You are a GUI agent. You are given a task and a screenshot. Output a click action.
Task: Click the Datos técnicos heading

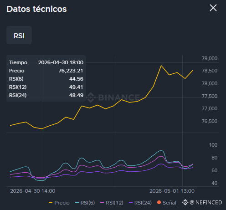36,9
